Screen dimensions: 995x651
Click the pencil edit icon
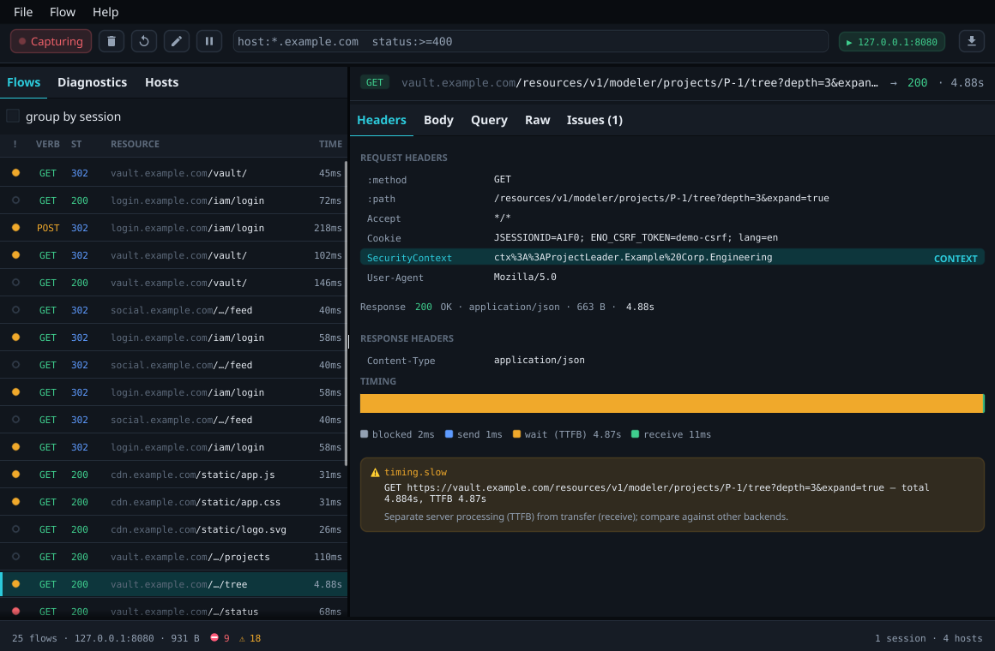(177, 41)
